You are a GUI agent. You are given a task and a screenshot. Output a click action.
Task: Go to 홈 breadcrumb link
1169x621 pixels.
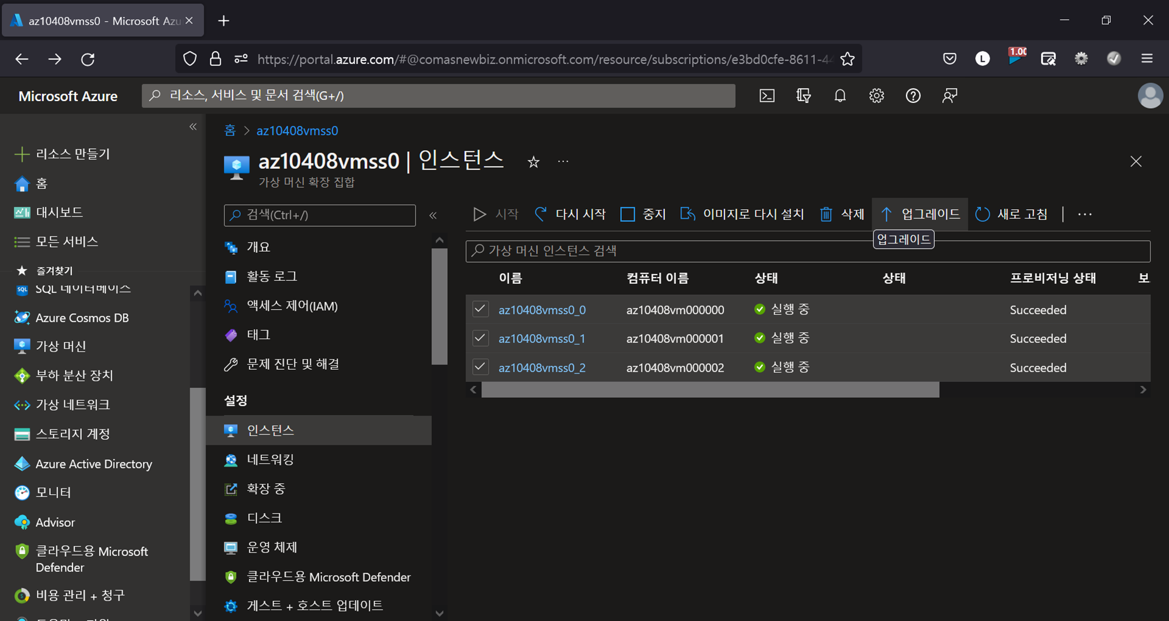230,130
